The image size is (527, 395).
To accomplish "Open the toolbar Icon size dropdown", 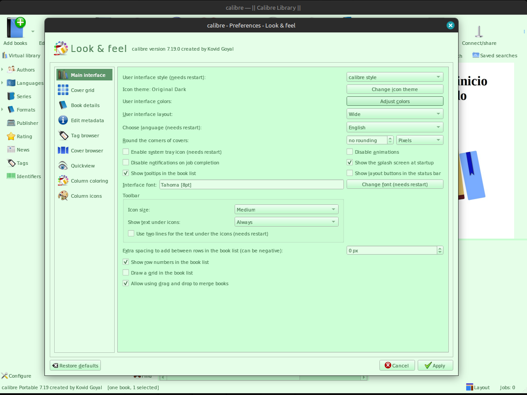I will coord(286,209).
